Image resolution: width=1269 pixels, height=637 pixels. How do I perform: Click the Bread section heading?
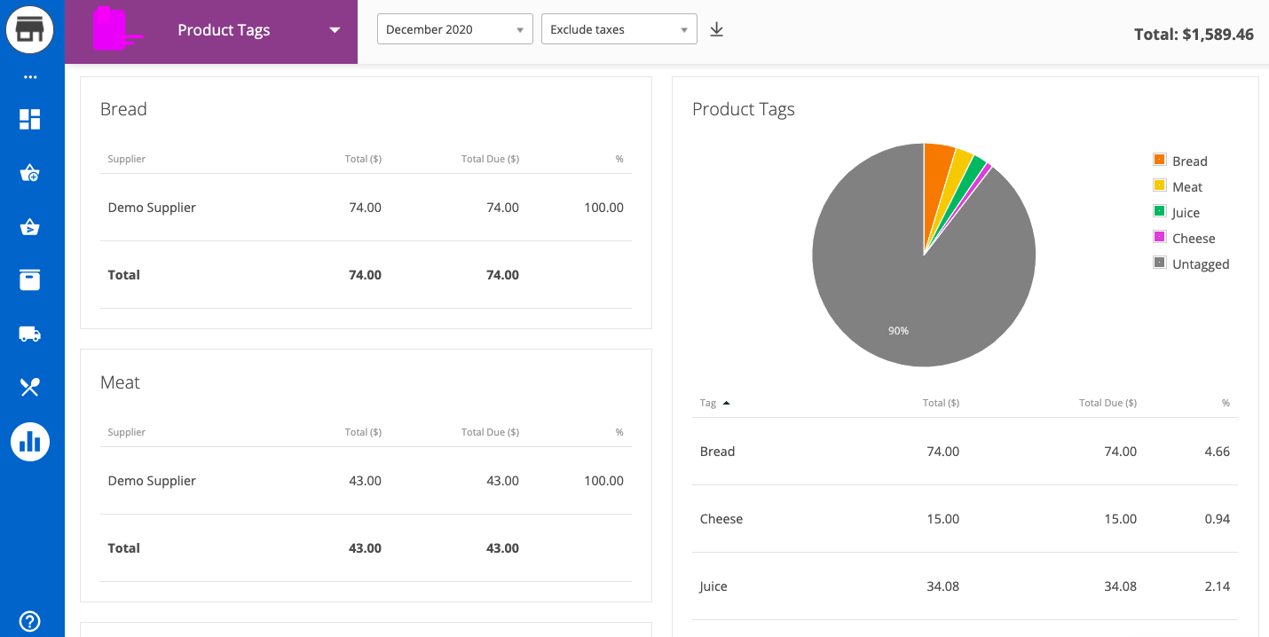pyautogui.click(x=123, y=109)
